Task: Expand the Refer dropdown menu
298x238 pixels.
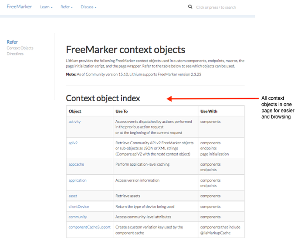Action: click(x=67, y=7)
